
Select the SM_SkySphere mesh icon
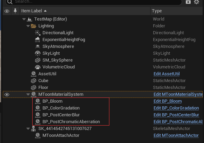38,60
